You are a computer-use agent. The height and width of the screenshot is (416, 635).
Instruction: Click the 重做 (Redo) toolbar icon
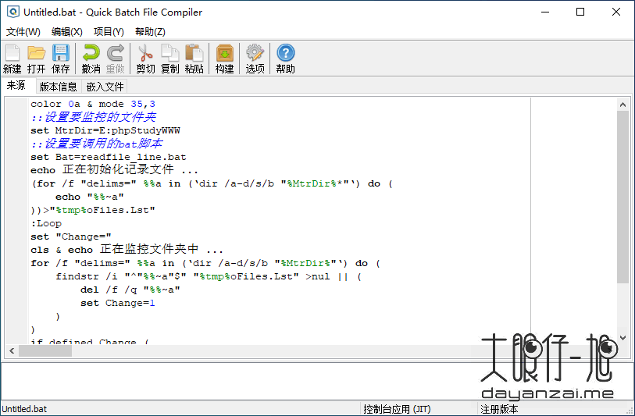[116, 59]
